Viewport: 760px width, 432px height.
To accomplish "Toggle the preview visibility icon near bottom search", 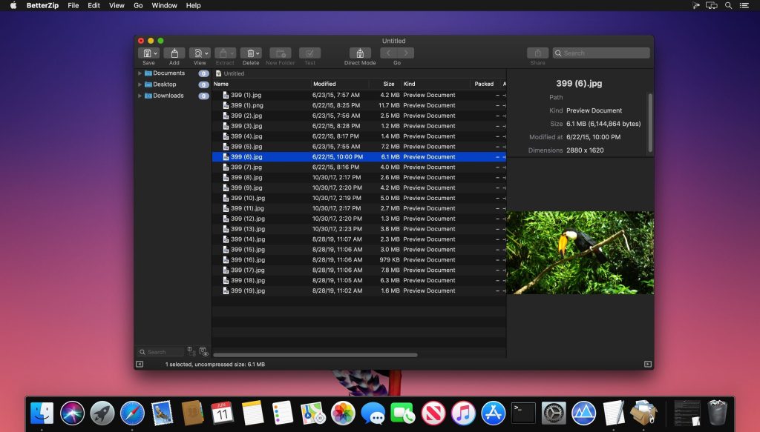I will click(x=203, y=351).
